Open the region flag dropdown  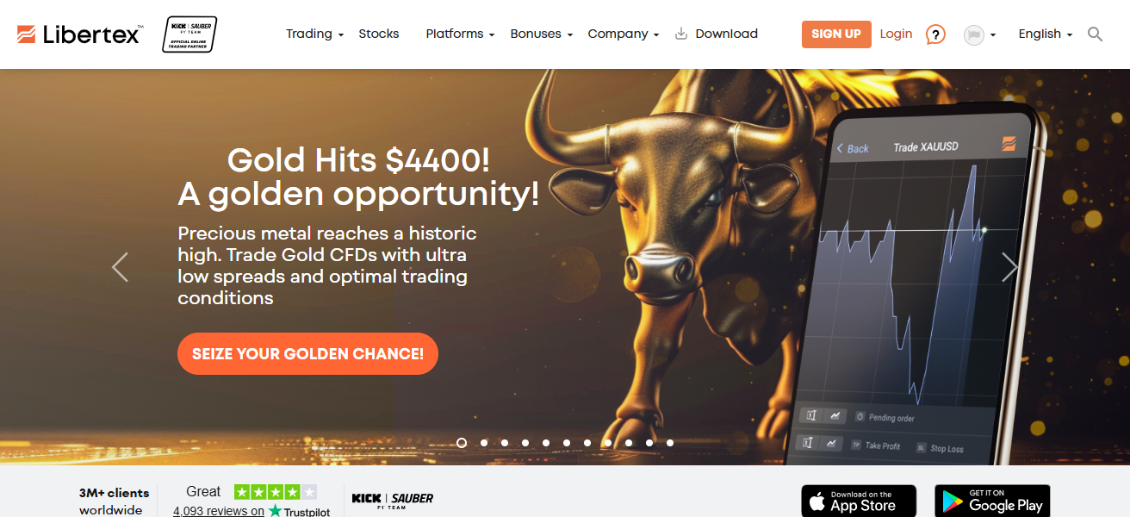[x=979, y=34]
